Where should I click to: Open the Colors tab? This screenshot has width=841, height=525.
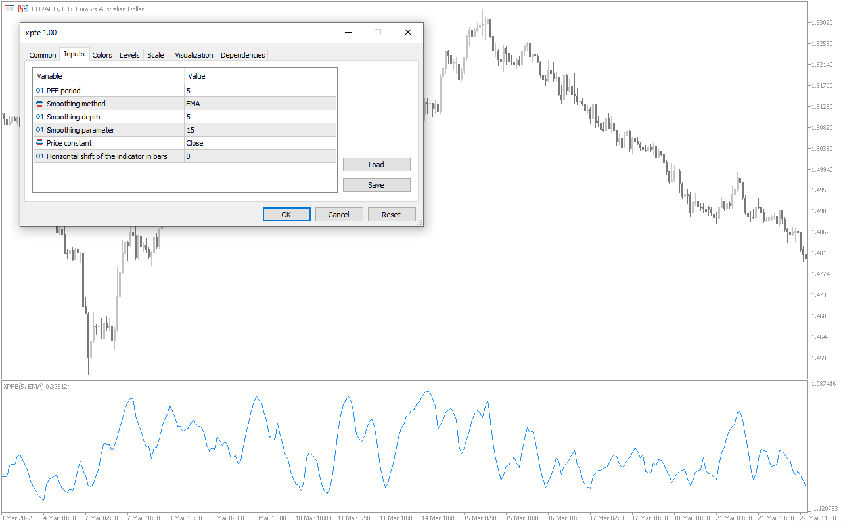click(102, 55)
